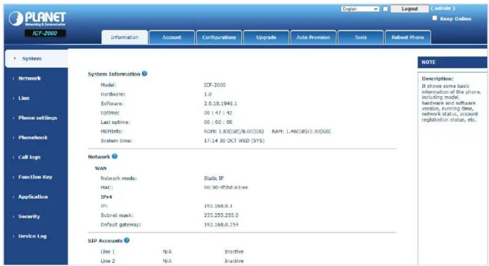Open the English language dropdown
The width and height of the screenshot is (489, 266).
(361, 9)
